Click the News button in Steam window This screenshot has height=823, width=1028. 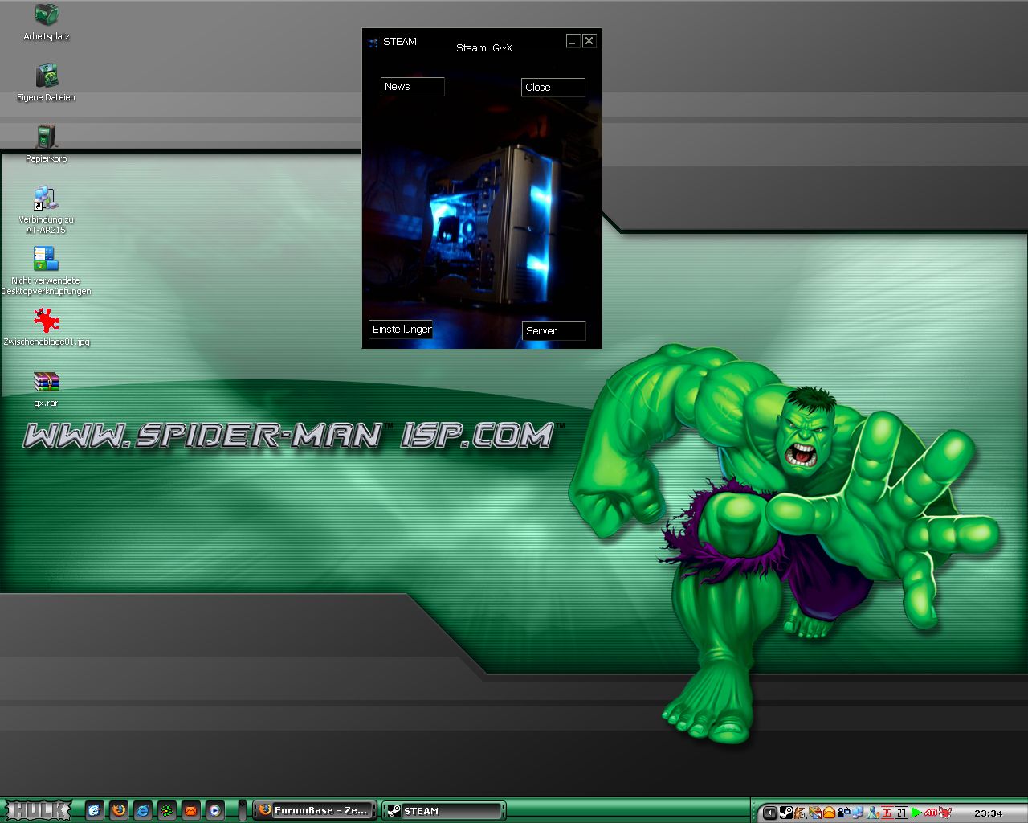point(412,87)
